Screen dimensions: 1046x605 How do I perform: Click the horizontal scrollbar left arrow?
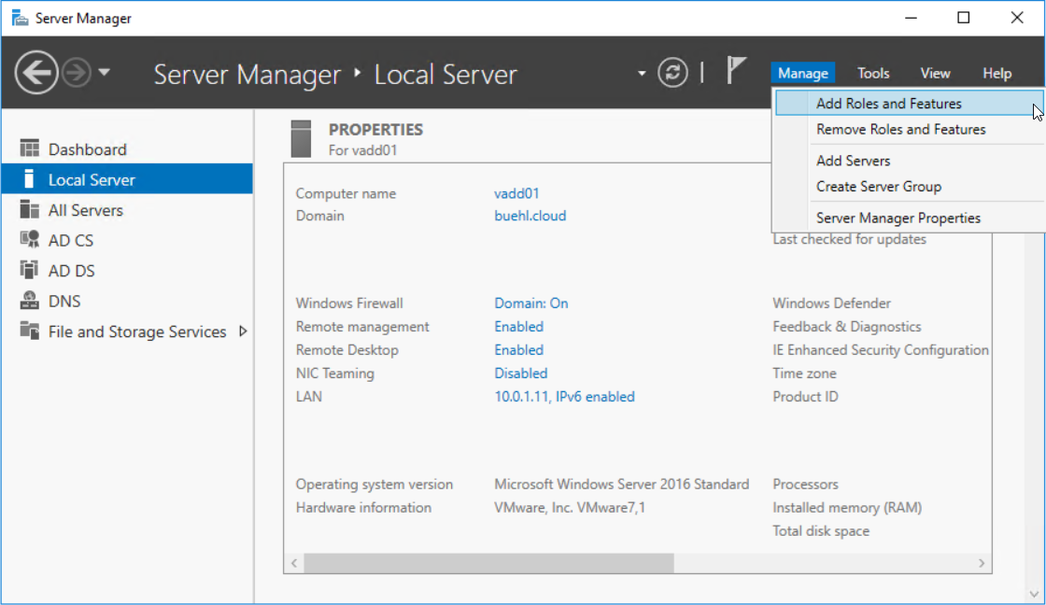pyautogui.click(x=294, y=563)
